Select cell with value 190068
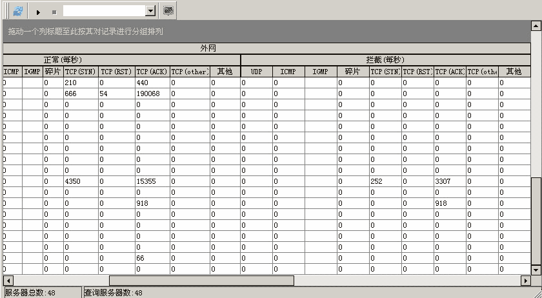542x298 pixels. 152,94
